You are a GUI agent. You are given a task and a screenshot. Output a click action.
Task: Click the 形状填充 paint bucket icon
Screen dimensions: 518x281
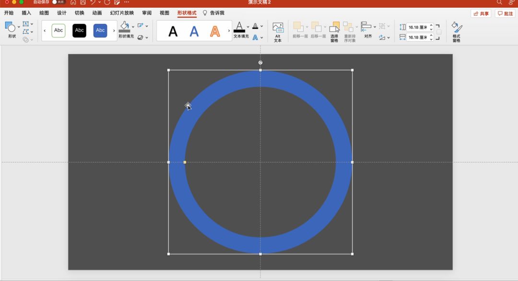[x=125, y=27]
